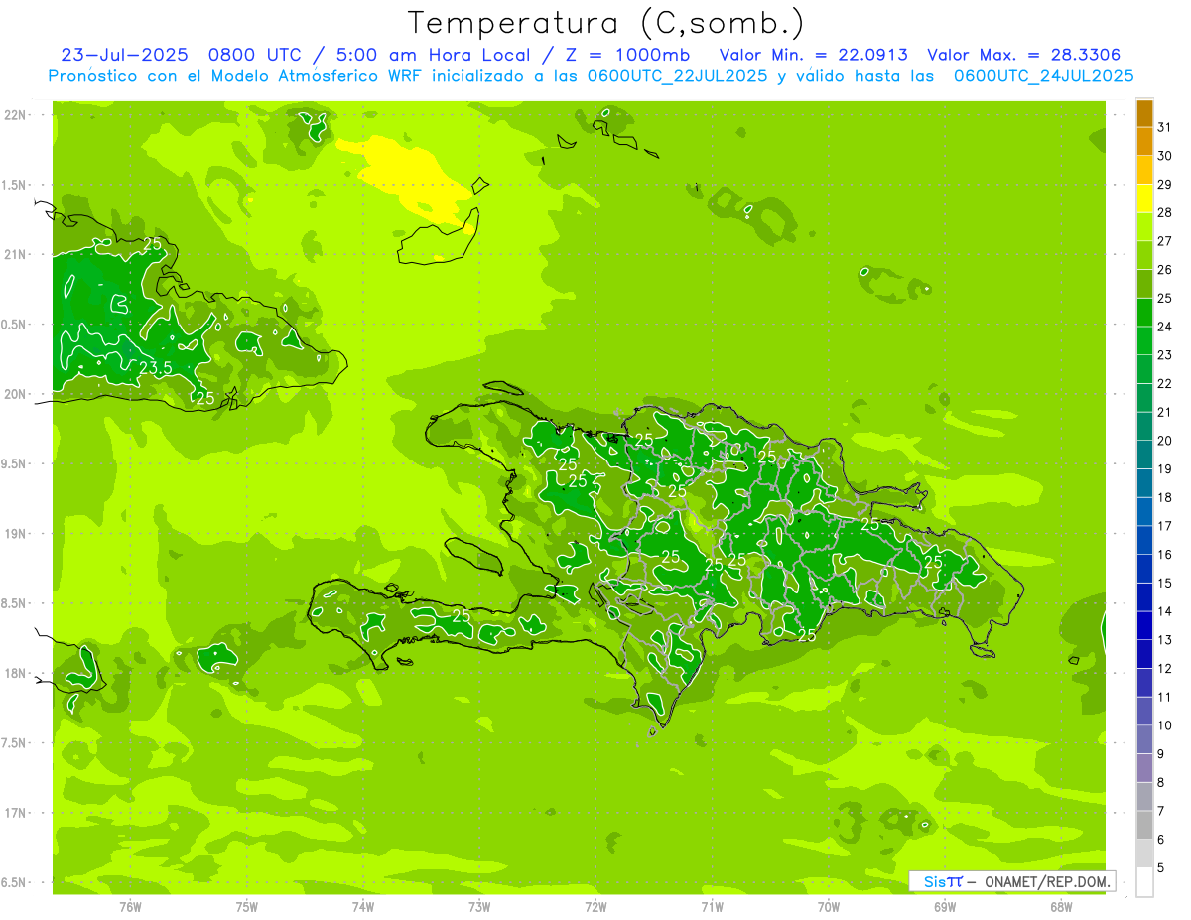Click the '5' colorbar legend value
The width and height of the screenshot is (1191, 920).
1161,868
